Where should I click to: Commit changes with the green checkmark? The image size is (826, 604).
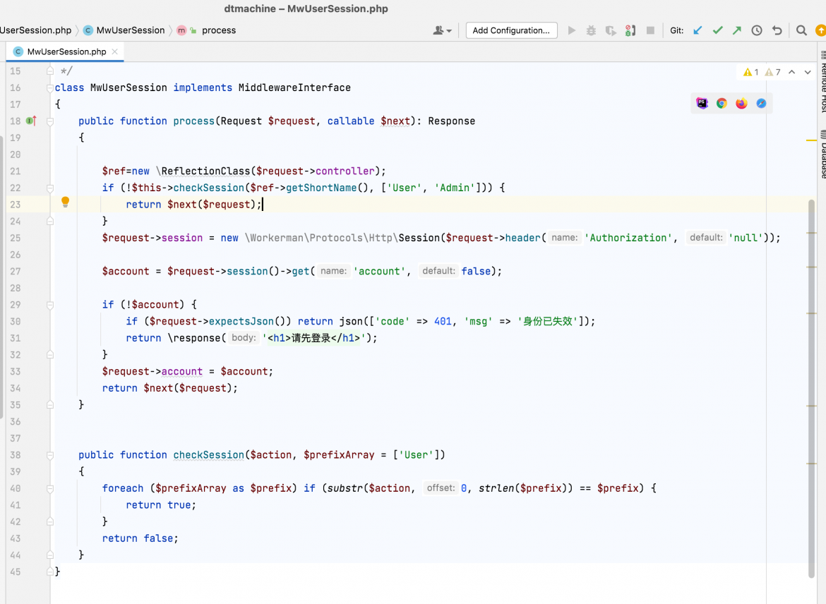coord(717,30)
